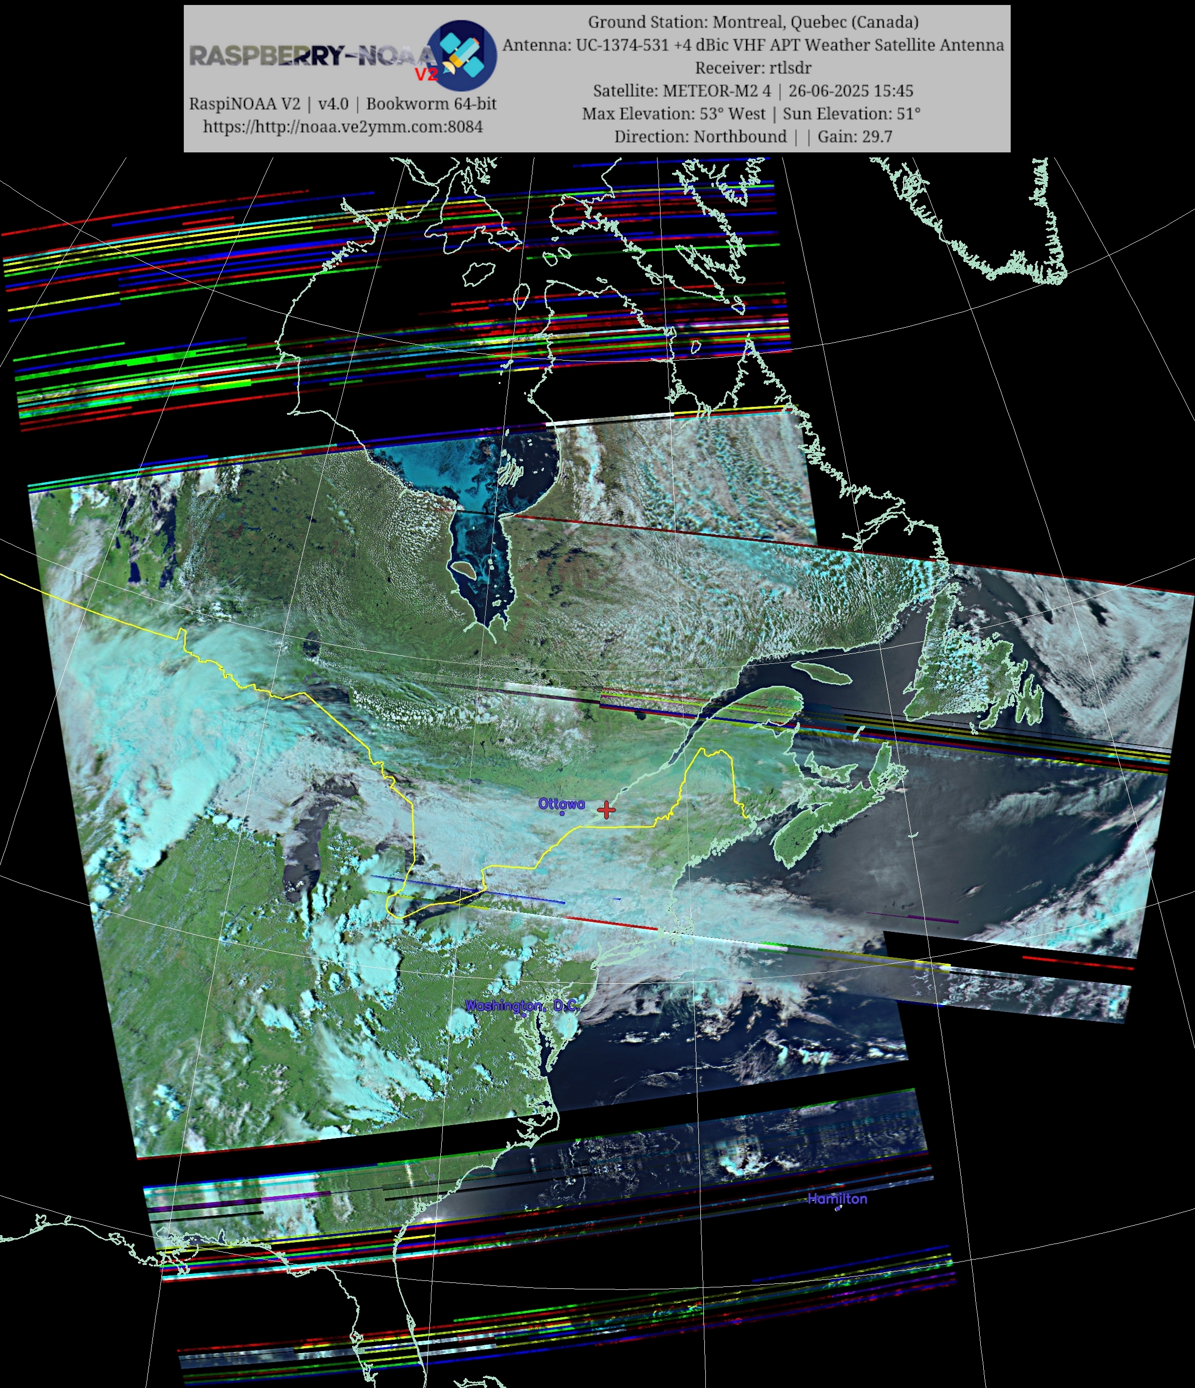Click the Hamilton city dot marker
Viewport: 1195px width, 1388px height.
pyautogui.click(x=838, y=1209)
